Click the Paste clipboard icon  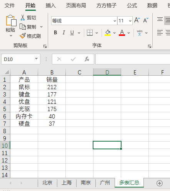(11, 20)
